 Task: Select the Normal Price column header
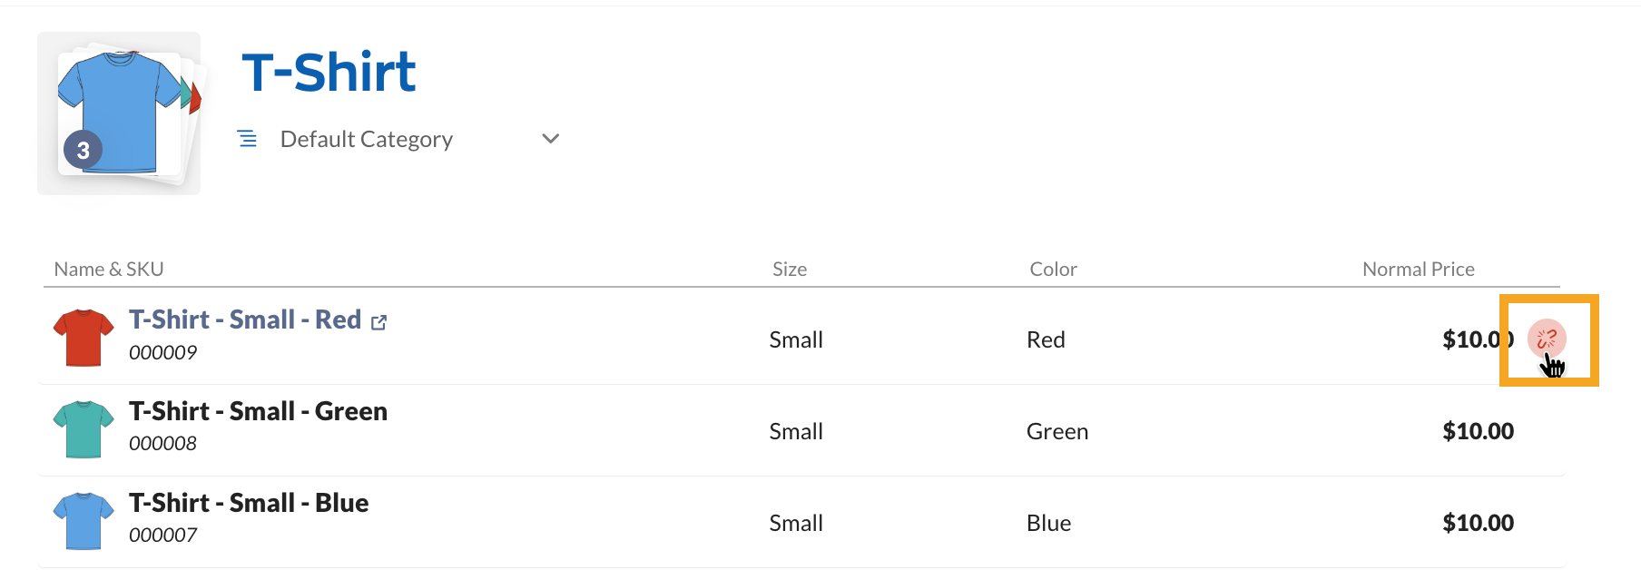pos(1418,269)
